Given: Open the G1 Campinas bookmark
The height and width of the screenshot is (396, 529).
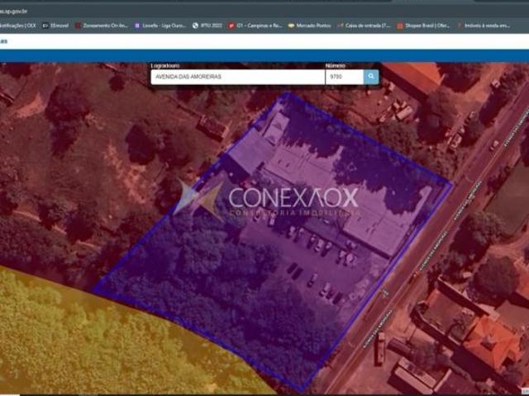Looking at the screenshot, I should 255,26.
